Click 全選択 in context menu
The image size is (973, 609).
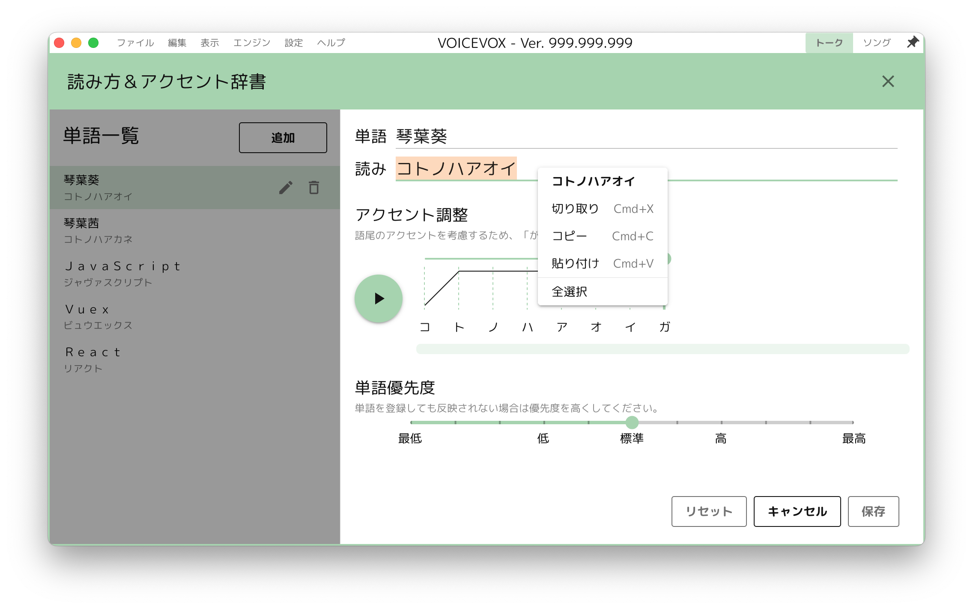569,290
